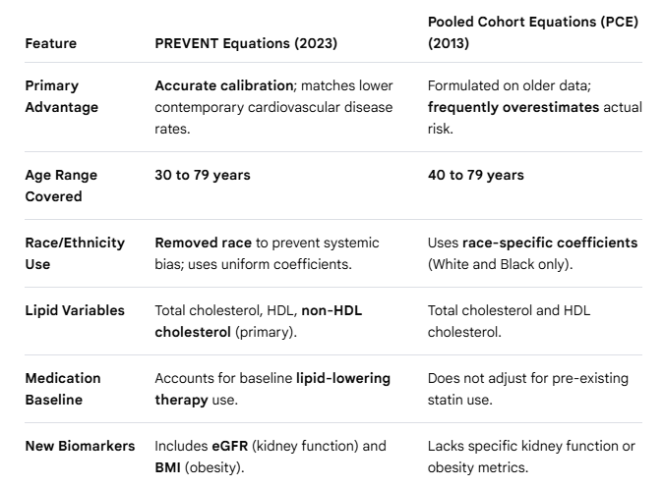Select the 'Lipid Variables' row label
Viewport: 664px width, 487px height.
pos(75,310)
